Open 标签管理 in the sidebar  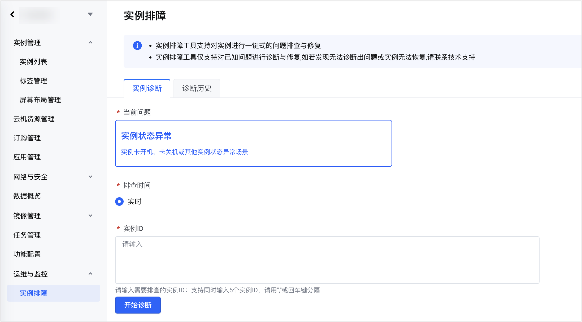(33, 81)
